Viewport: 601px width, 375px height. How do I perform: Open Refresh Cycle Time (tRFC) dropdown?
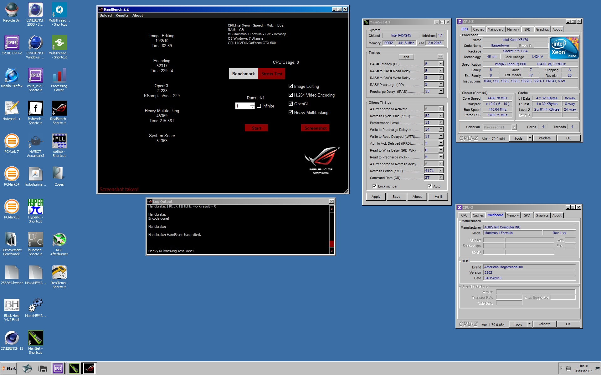pos(441,116)
